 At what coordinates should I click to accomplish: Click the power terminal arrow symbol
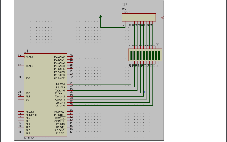click(x=101, y=17)
